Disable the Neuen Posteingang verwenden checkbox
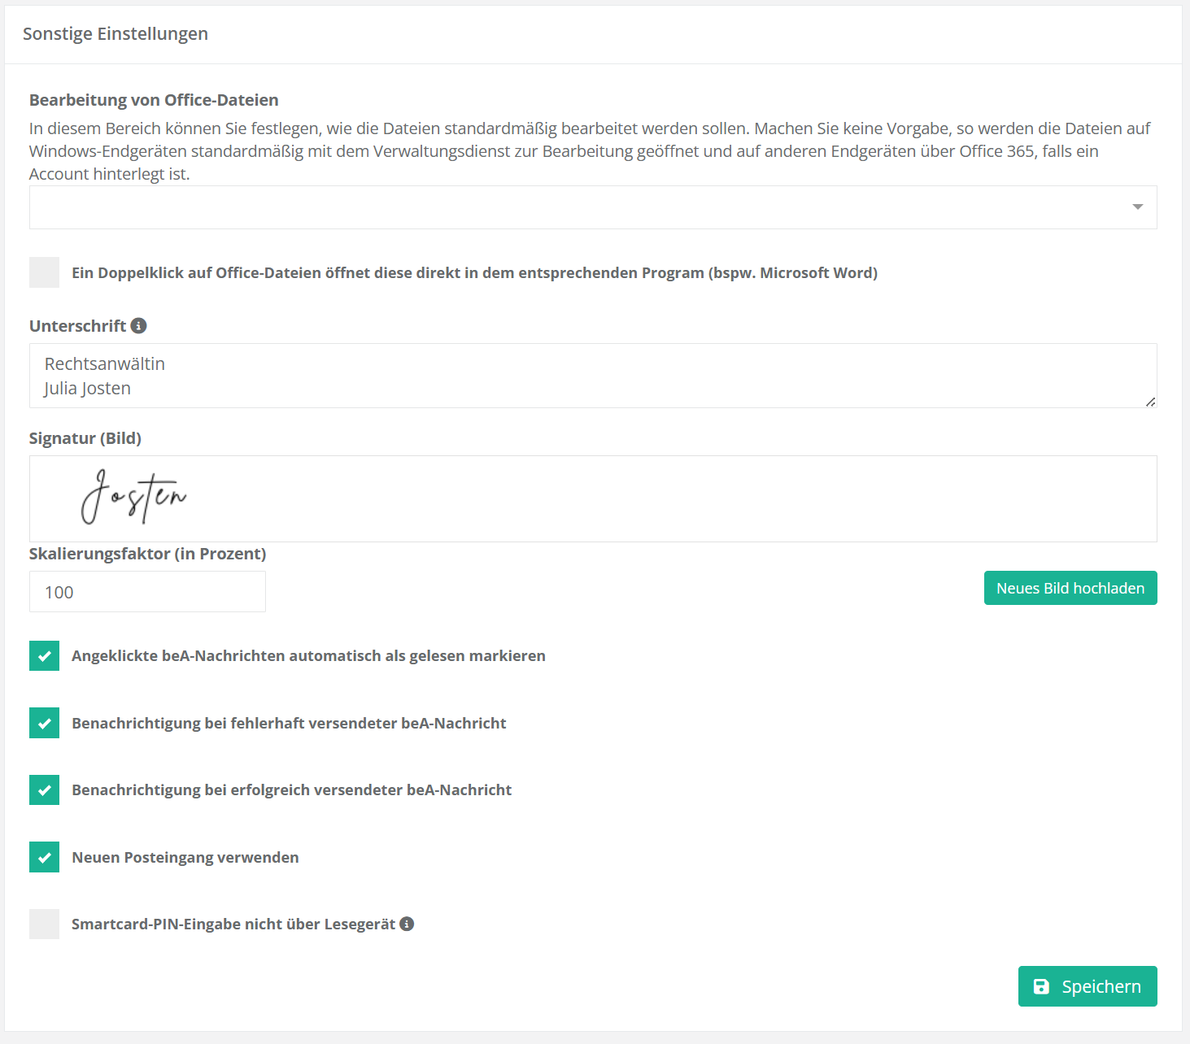The image size is (1190, 1044). click(45, 857)
